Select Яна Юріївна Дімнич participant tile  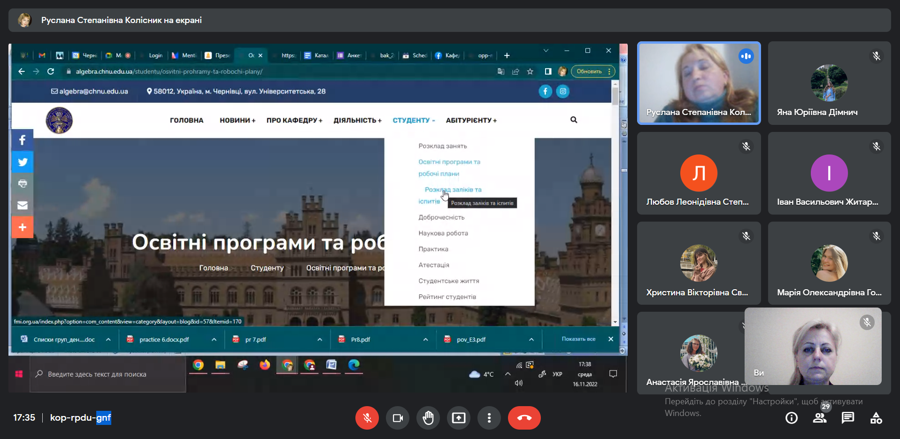tap(830, 83)
